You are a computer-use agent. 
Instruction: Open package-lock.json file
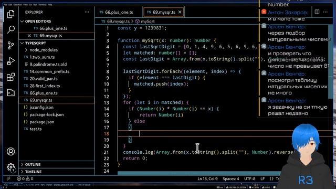point(57,114)
